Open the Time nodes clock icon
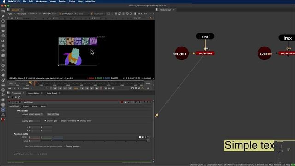 coord(3,21)
